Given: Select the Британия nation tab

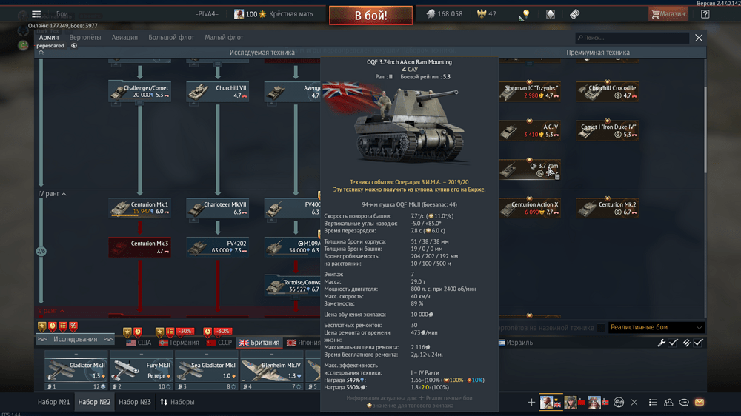Looking at the screenshot, I should click(x=259, y=343).
